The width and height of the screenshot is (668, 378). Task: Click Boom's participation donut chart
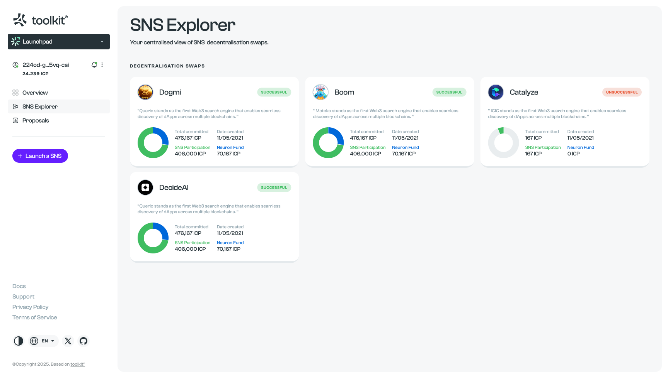[328, 143]
